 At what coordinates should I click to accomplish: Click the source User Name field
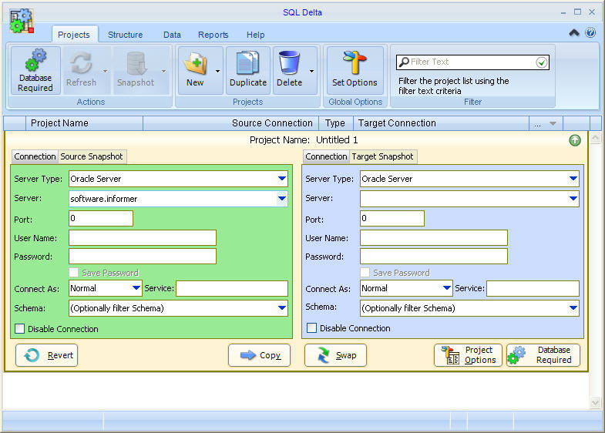[x=143, y=237]
